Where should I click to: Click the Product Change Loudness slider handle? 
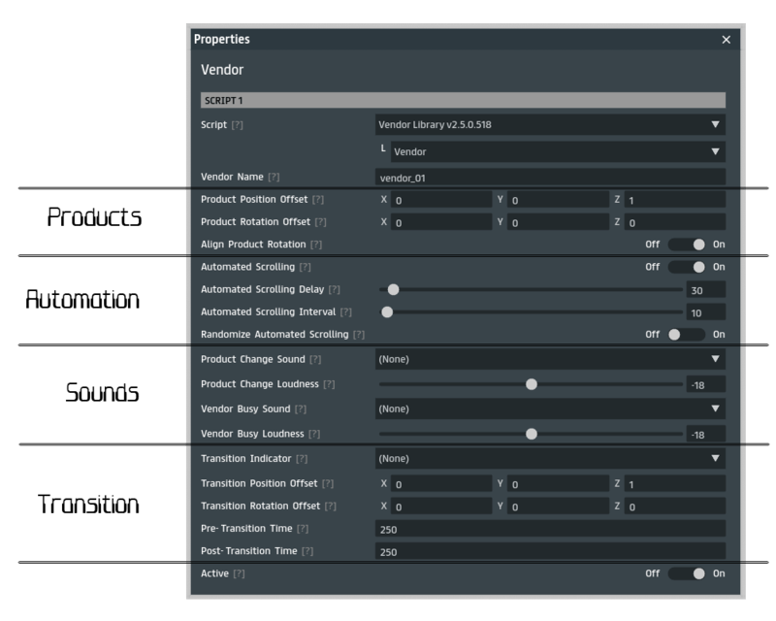pos(532,384)
